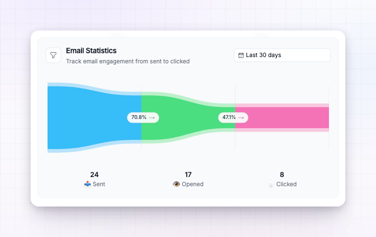Click the Clicked label text
Screen dimensions: 376x237
286,184
